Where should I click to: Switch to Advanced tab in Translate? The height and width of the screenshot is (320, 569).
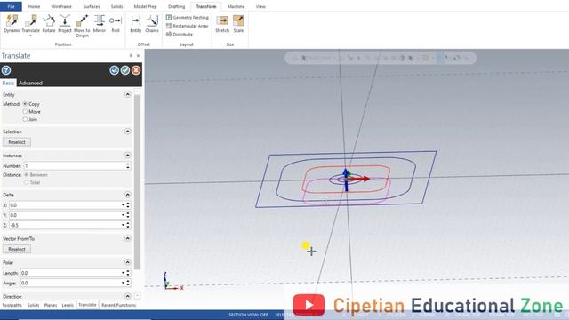click(x=30, y=83)
